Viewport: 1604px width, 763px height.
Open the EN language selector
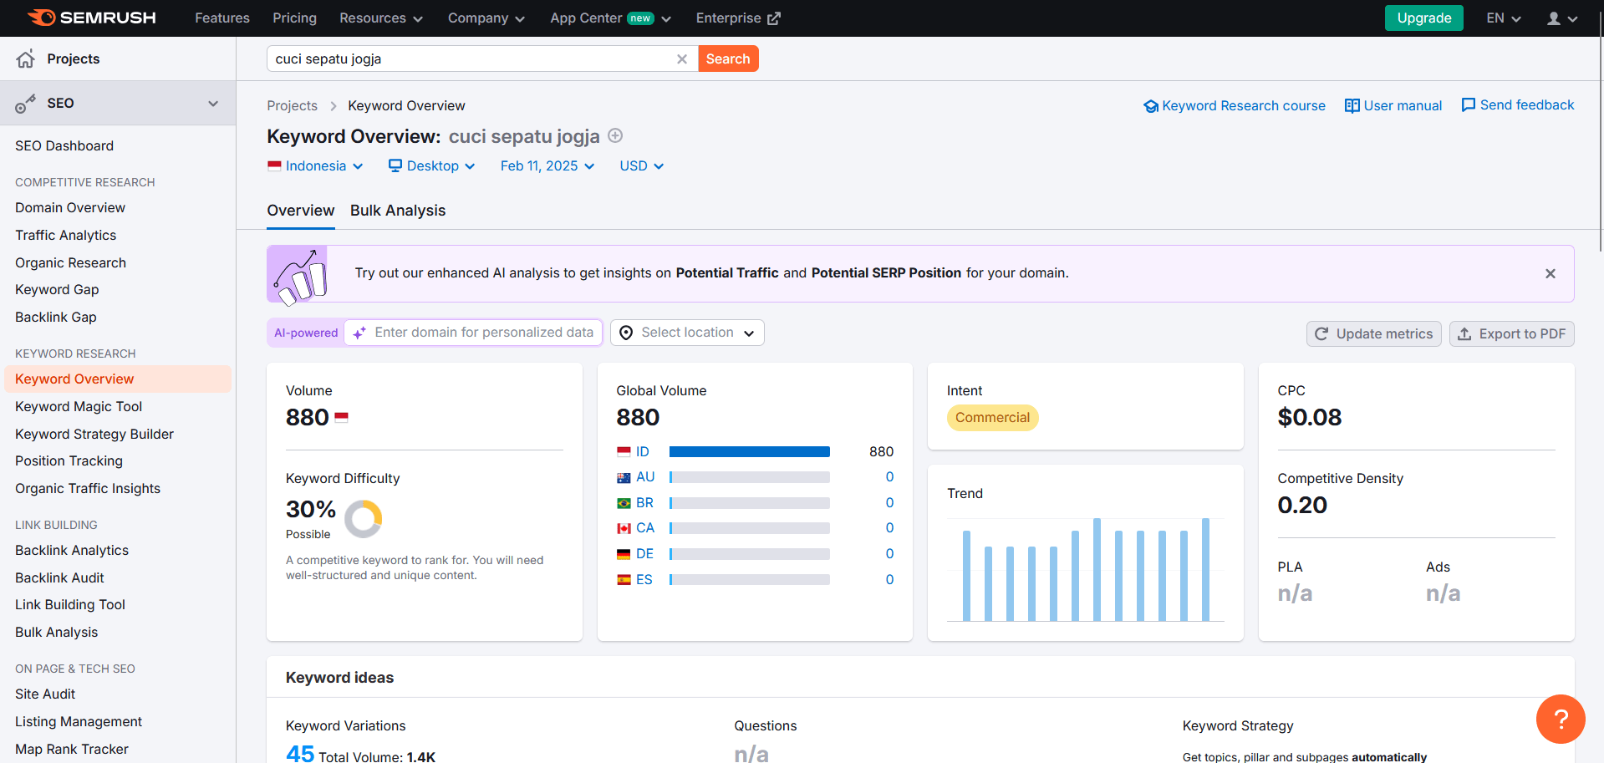pyautogui.click(x=1503, y=18)
